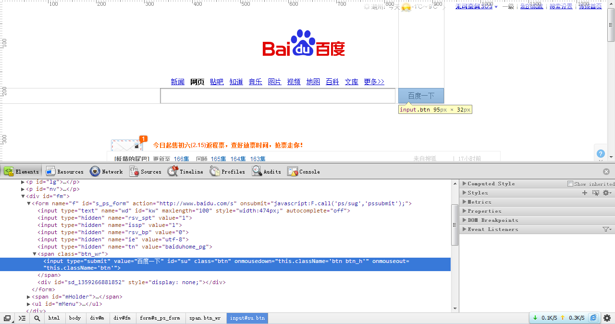Open the Profiles panel
Screen dimensions: 615x324
(x=228, y=172)
